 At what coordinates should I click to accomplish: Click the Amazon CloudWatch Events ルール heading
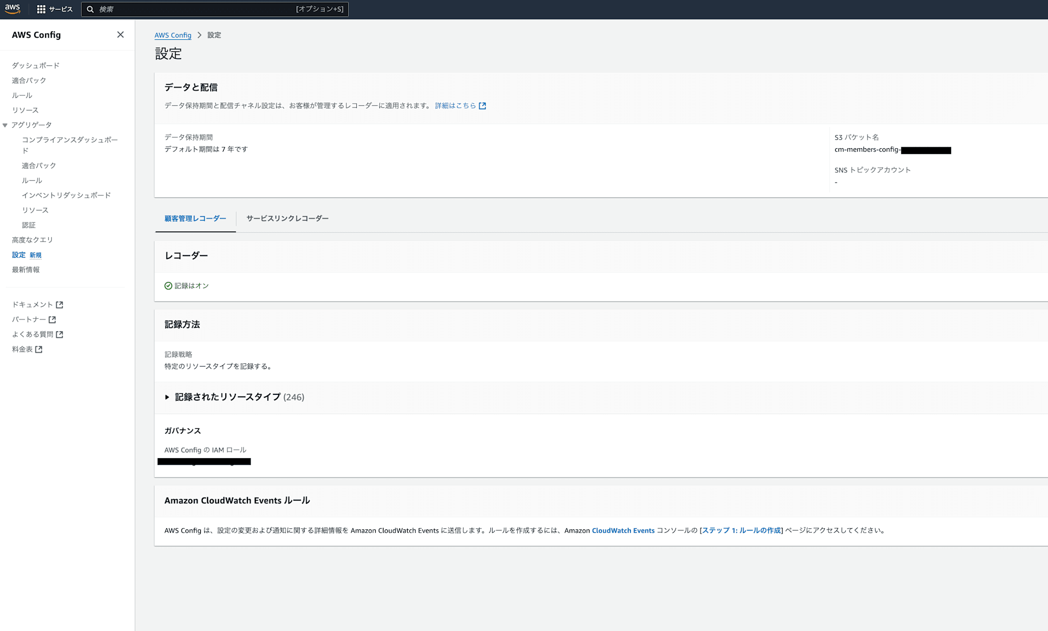(x=237, y=501)
